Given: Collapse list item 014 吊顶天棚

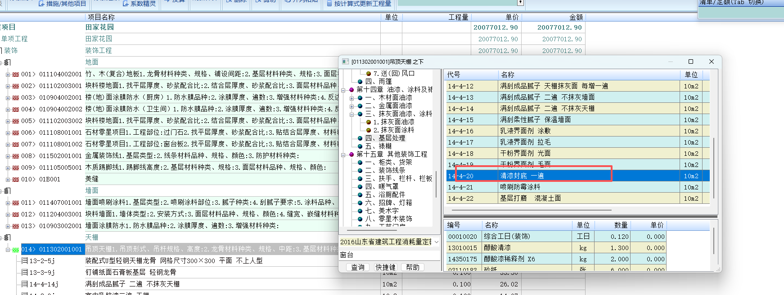Looking at the screenshot, I should (8, 250).
